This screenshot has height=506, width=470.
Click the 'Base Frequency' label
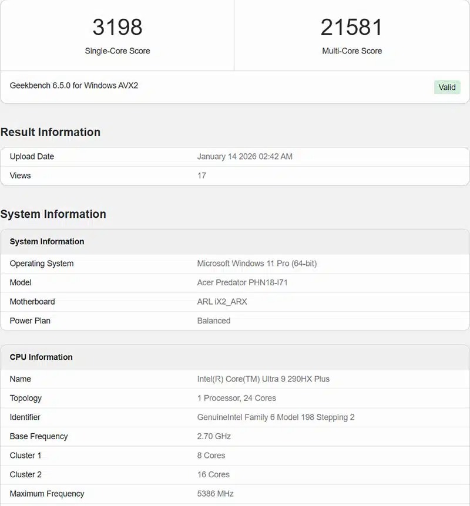pos(39,436)
